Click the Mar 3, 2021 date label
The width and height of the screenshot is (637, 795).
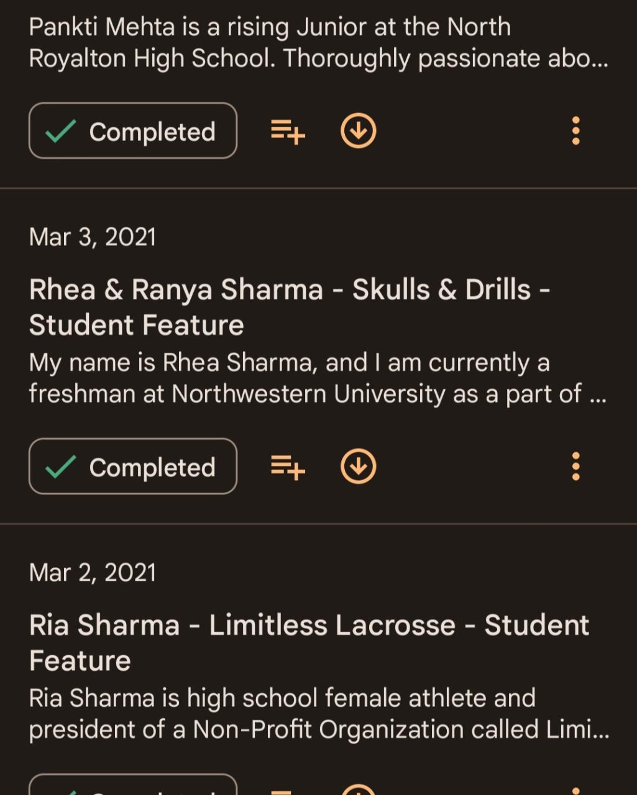tap(93, 237)
